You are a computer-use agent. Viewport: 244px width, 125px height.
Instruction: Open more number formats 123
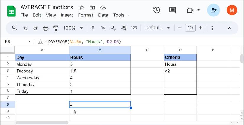tap(134, 28)
